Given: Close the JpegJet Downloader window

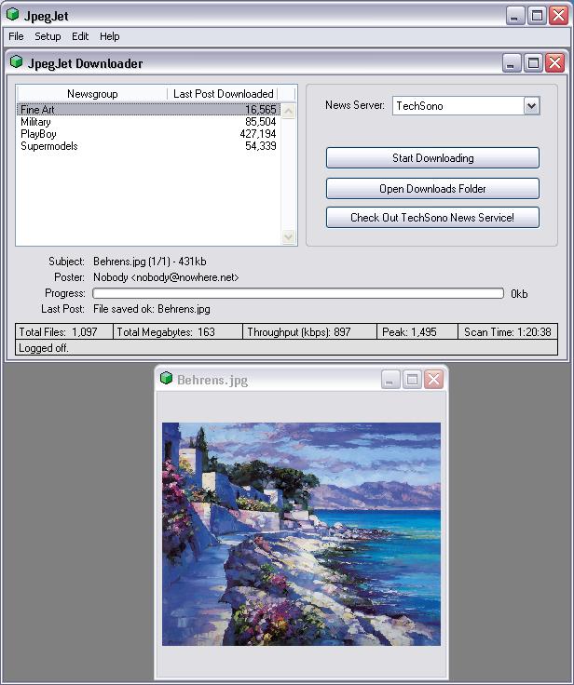Looking at the screenshot, I should click(555, 63).
